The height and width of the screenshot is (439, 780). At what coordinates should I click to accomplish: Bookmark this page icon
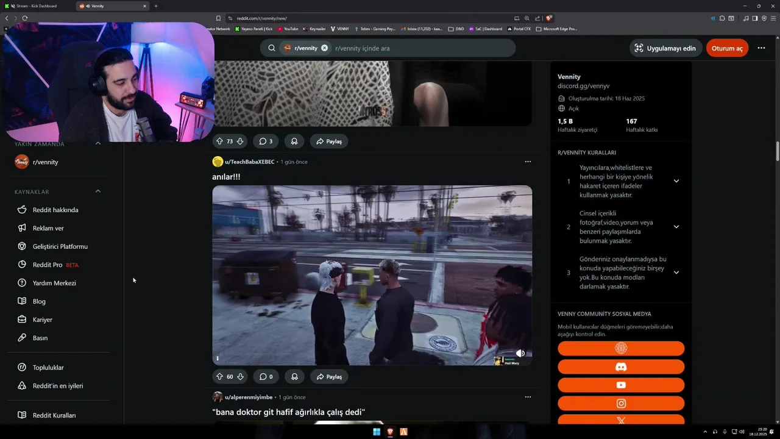[x=218, y=18]
